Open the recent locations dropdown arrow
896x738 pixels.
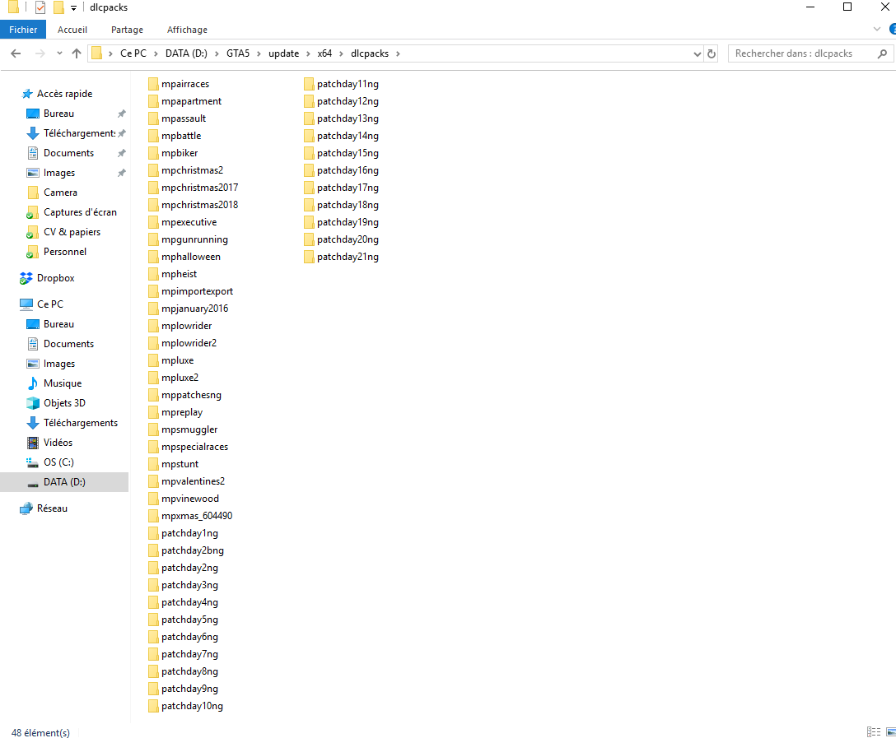[x=59, y=53]
